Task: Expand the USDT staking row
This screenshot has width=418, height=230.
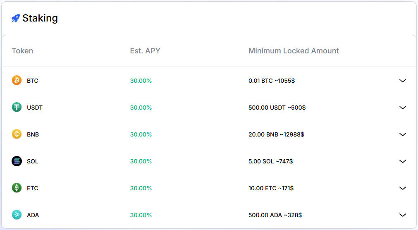Action: click(403, 108)
